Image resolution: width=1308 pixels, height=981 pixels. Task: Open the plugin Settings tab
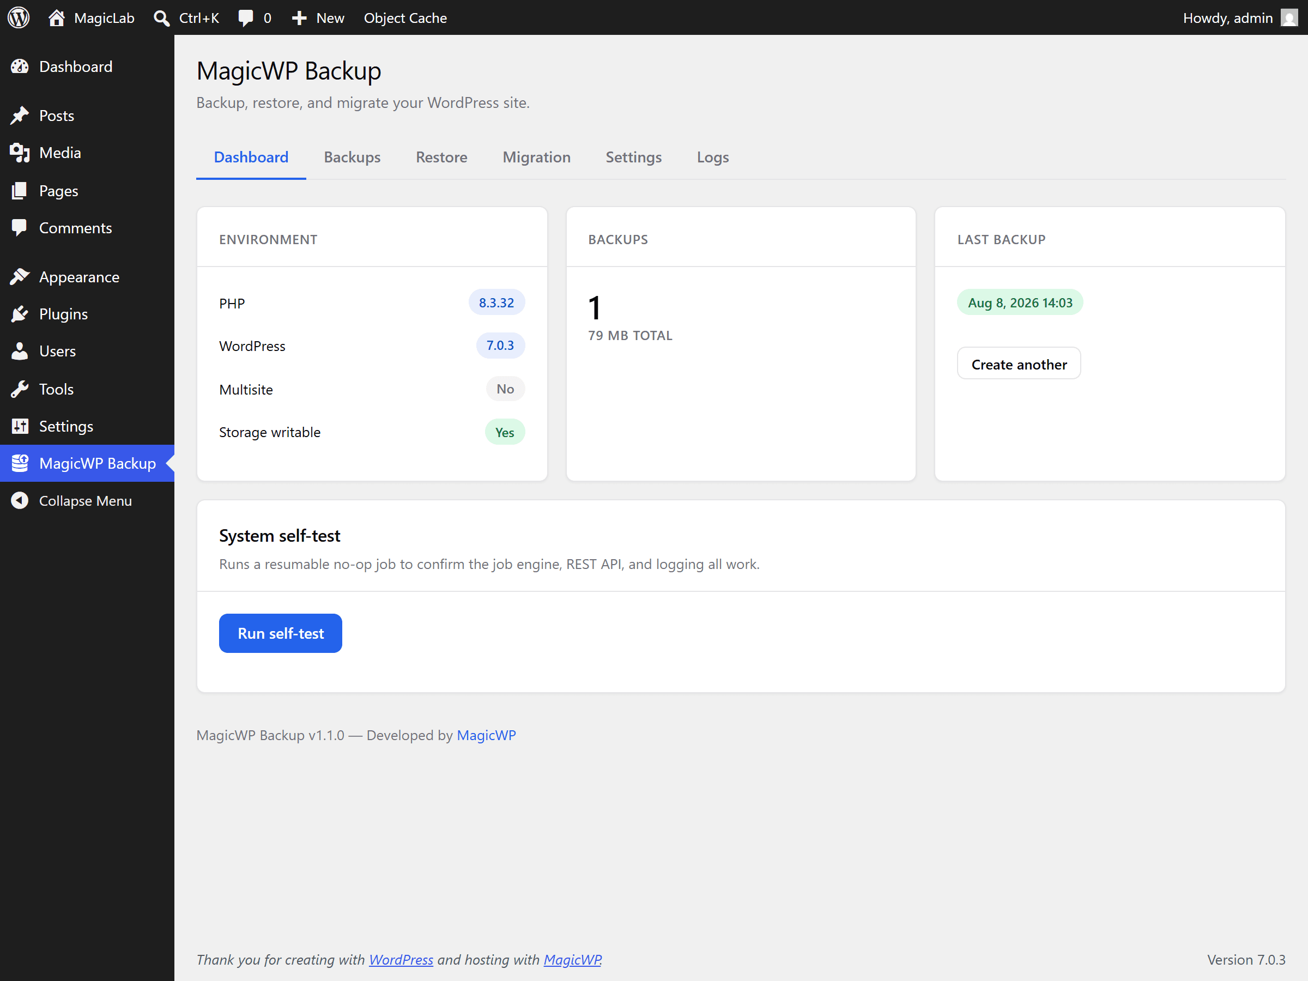pyautogui.click(x=633, y=157)
